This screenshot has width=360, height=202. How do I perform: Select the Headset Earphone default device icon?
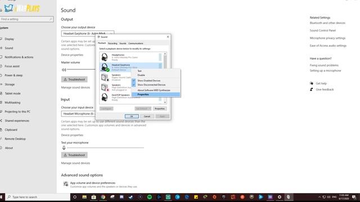[x=105, y=67]
